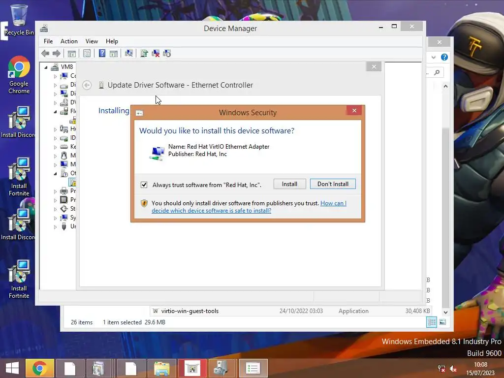504x378 pixels.
Task: Expand the Storage controllers node arrow
Action: (55, 209)
